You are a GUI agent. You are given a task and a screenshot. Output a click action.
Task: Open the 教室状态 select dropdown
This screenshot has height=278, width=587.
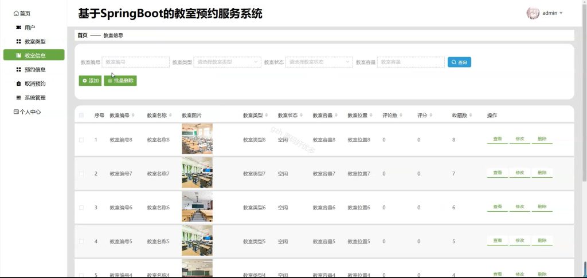coord(319,62)
